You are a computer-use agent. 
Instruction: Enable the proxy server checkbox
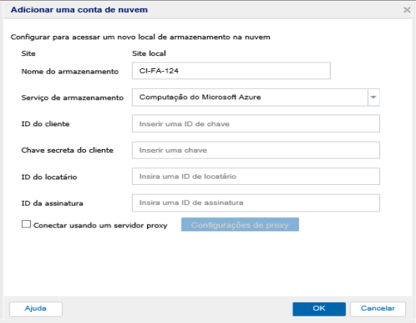pos(26,224)
